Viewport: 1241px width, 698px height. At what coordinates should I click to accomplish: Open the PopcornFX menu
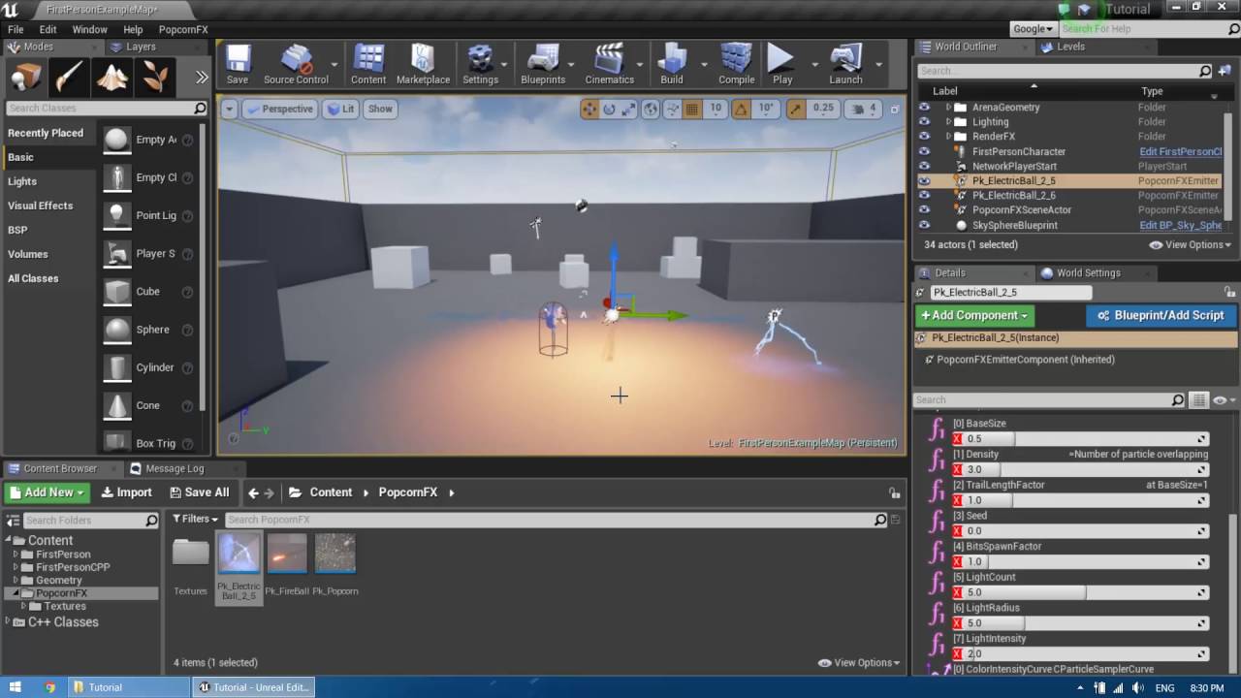(x=183, y=29)
